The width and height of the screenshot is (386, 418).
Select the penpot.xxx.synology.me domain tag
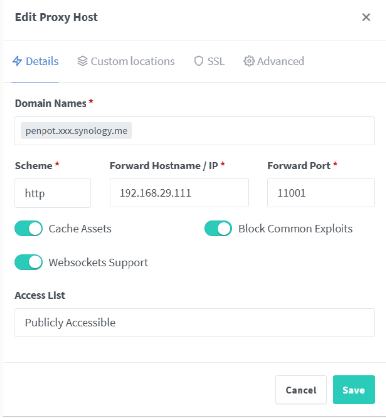tap(76, 131)
